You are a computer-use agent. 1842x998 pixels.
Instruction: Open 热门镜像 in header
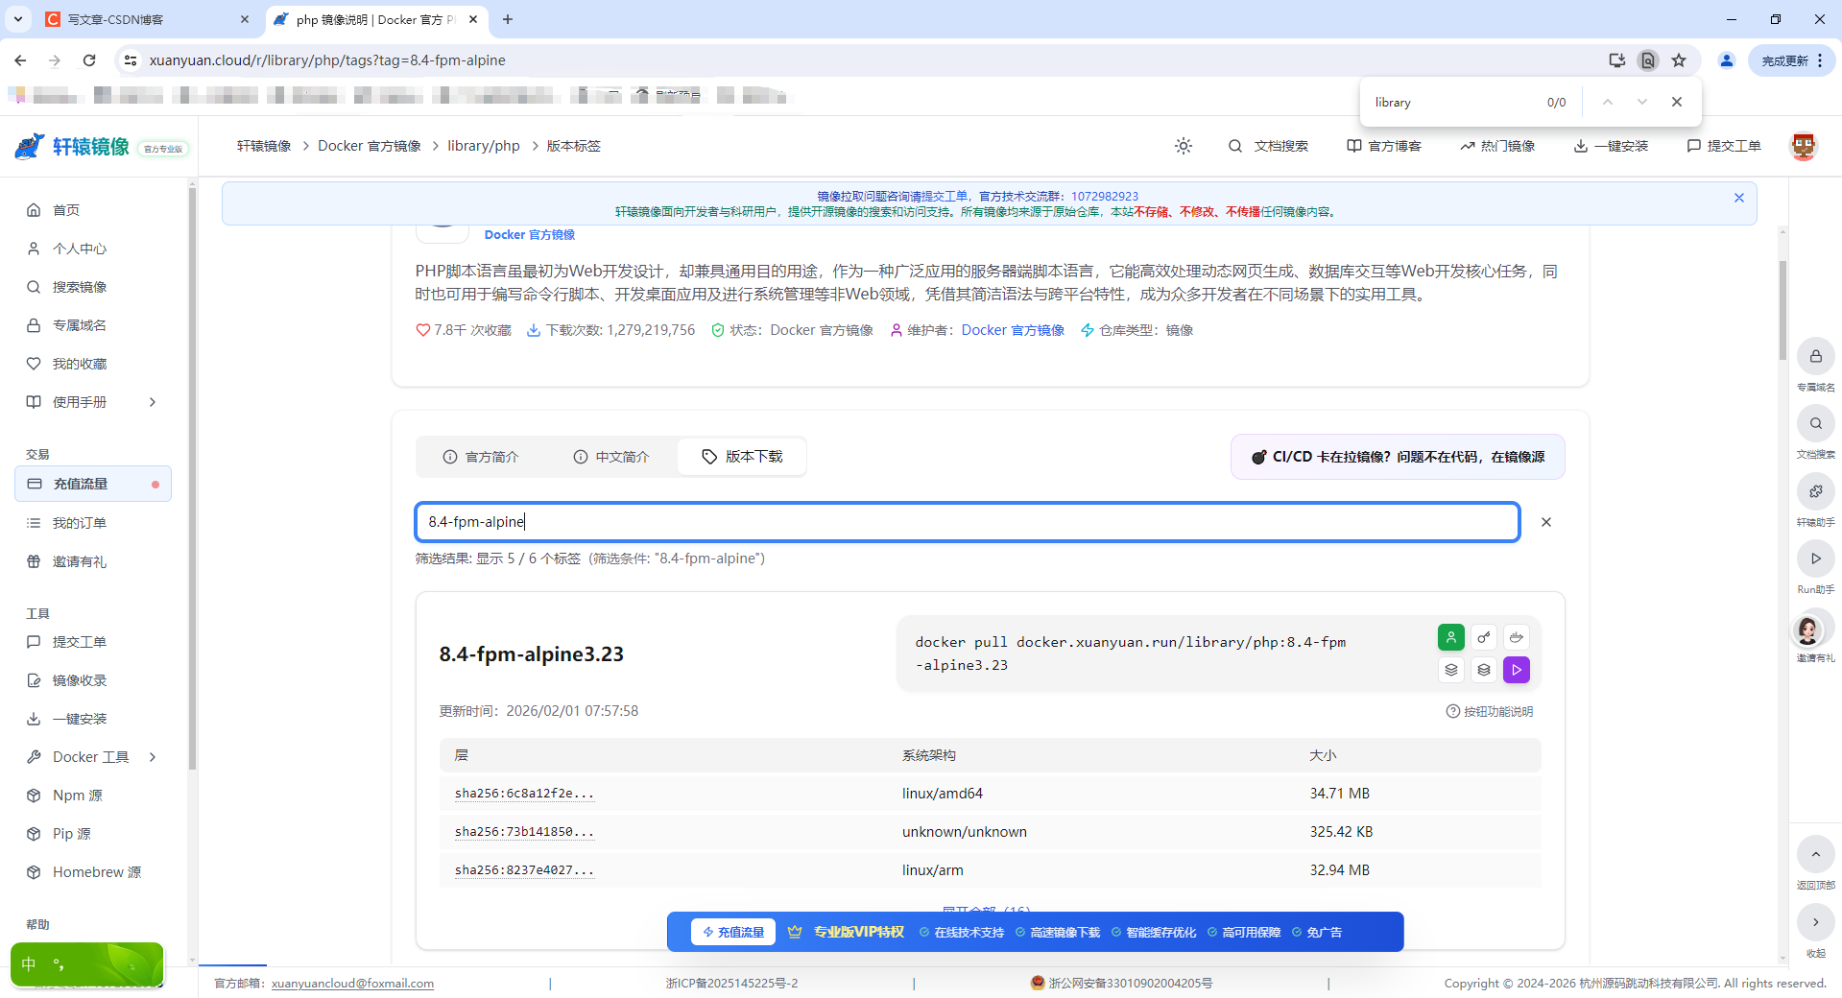point(1497,146)
